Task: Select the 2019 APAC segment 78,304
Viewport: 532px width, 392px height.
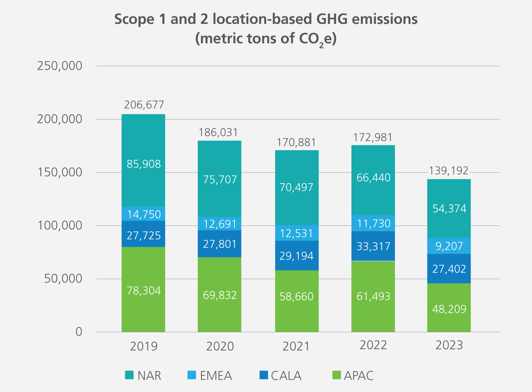Action: [x=143, y=289]
